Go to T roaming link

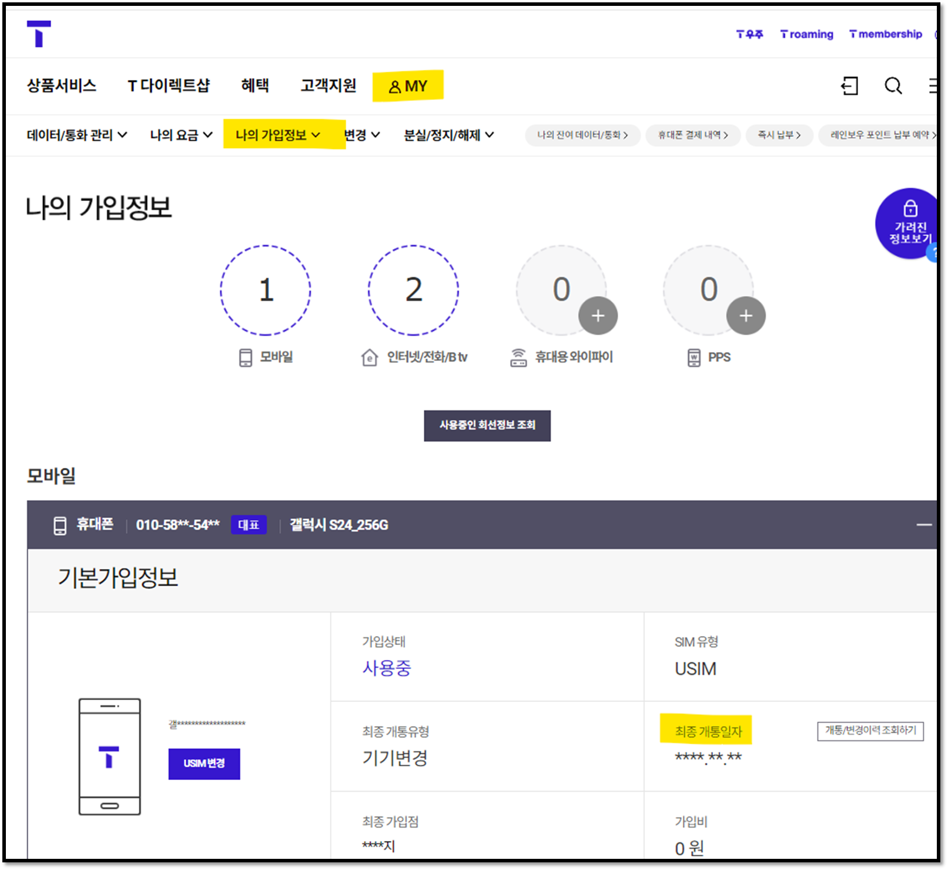click(x=807, y=34)
